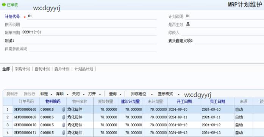The height and width of the screenshot is (137, 264).
Task: Click the 物料名称 column header
Action: pyautogui.click(x=80, y=102)
